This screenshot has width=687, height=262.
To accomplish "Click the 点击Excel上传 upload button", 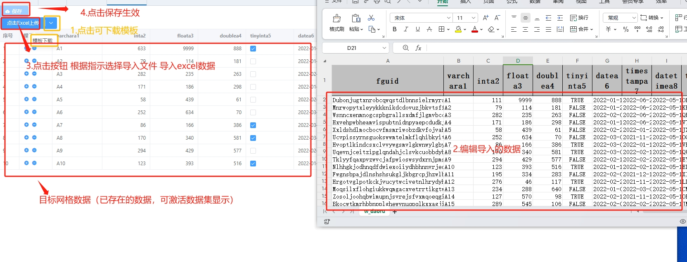I will pos(23,23).
